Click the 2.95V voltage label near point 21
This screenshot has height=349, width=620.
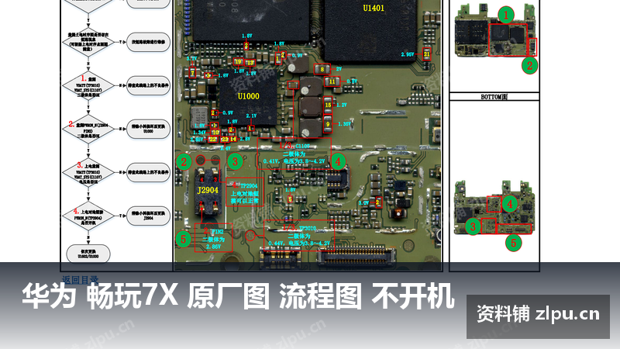pos(408,54)
